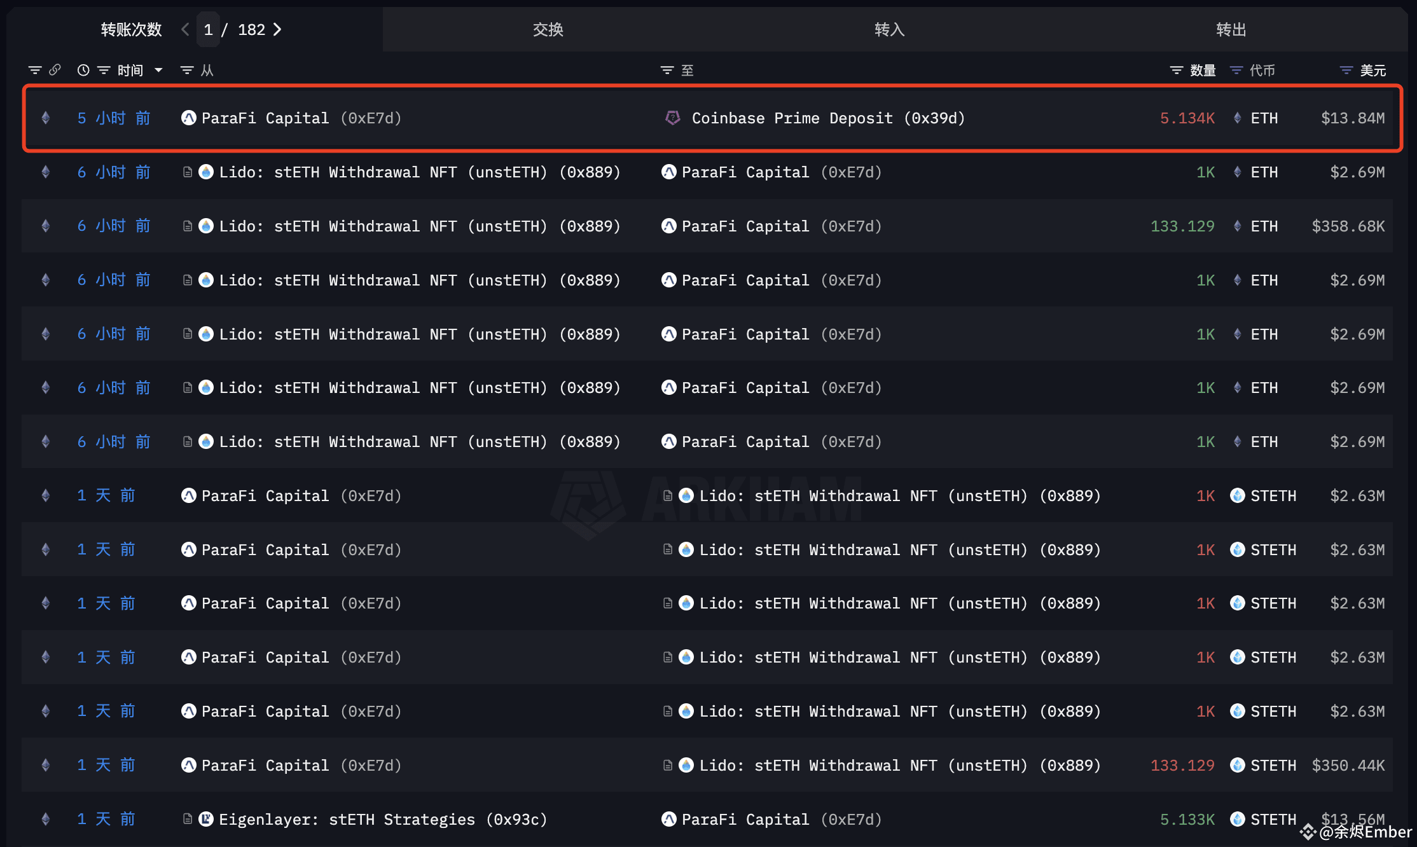Screen dimensions: 1417x847
Task: Click the STETH token icon in the 133.129 STETH row
Action: point(1238,765)
